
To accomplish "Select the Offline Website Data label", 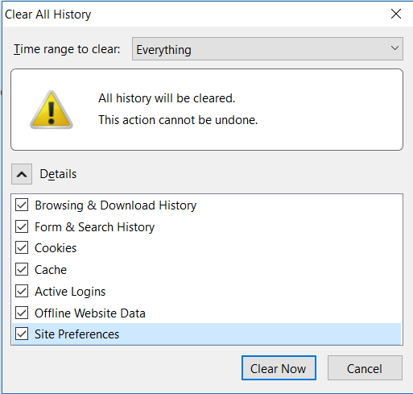I will [90, 313].
